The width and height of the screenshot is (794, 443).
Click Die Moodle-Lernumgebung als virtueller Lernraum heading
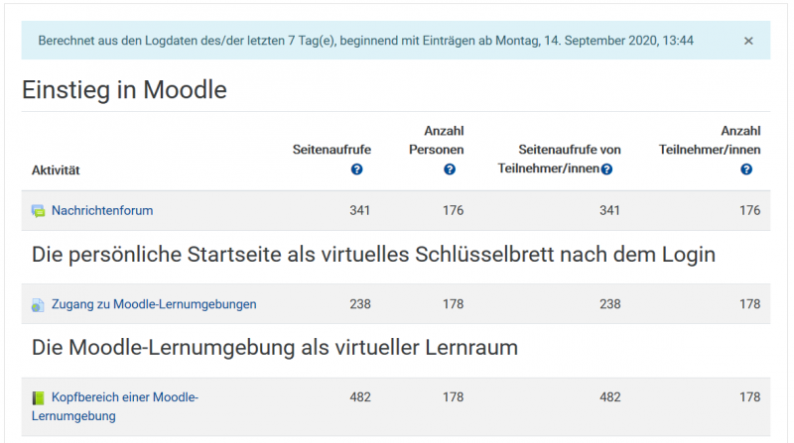(x=275, y=348)
